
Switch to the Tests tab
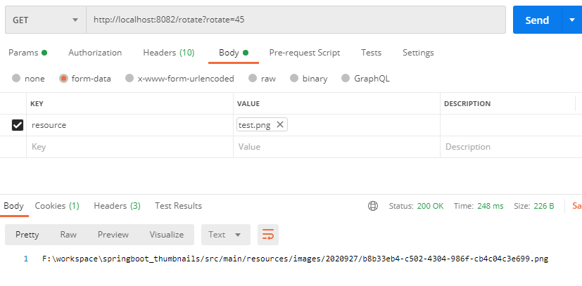371,53
